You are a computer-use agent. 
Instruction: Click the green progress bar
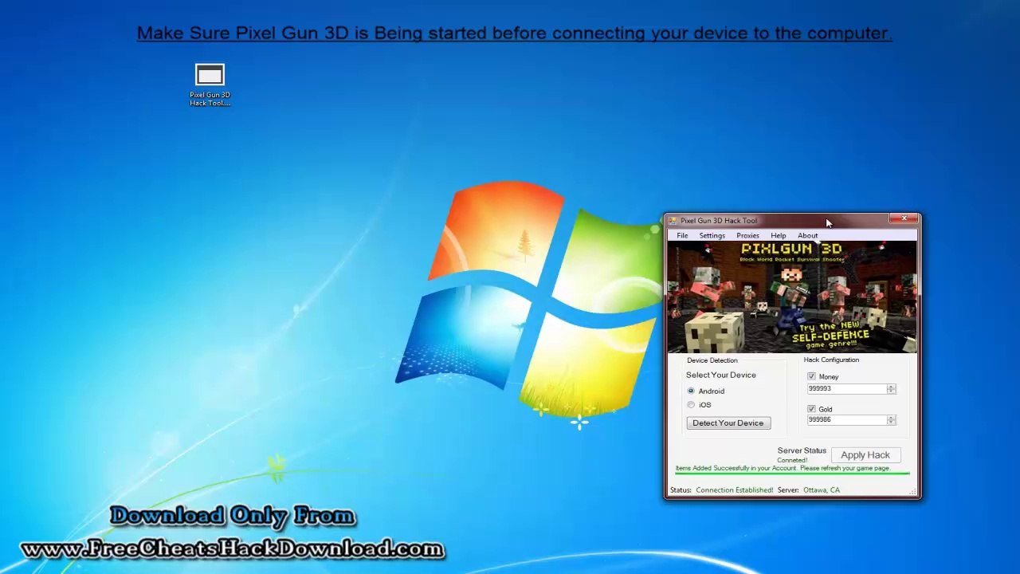click(792, 474)
